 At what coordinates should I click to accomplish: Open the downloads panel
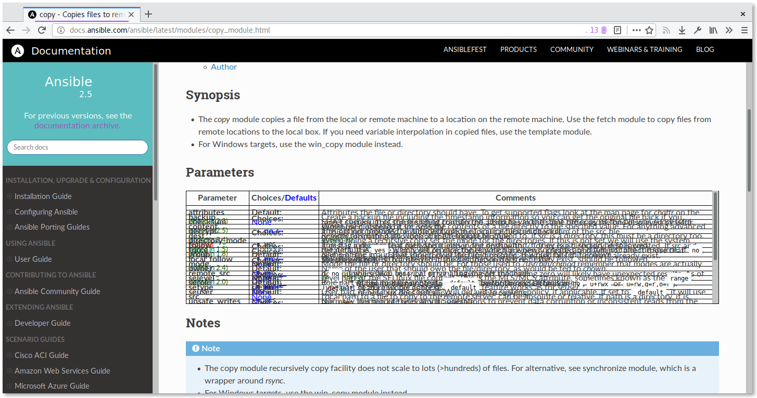click(x=682, y=30)
